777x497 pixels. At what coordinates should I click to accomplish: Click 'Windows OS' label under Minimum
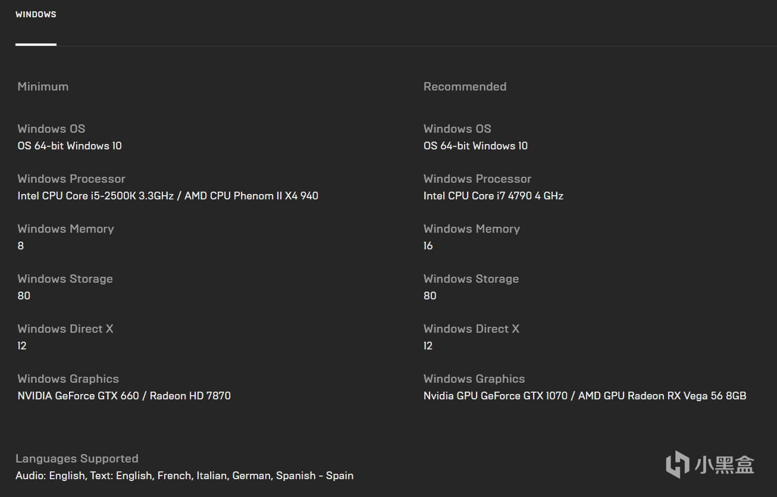coord(51,129)
